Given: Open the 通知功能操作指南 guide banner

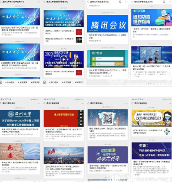Looking at the screenshot, I should 152,17.
